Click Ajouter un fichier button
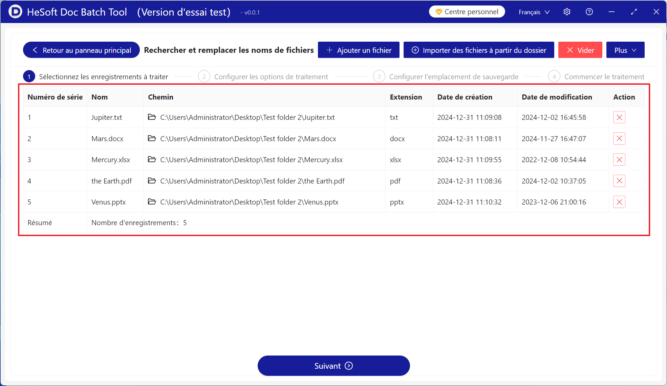The width and height of the screenshot is (667, 386). coord(359,50)
